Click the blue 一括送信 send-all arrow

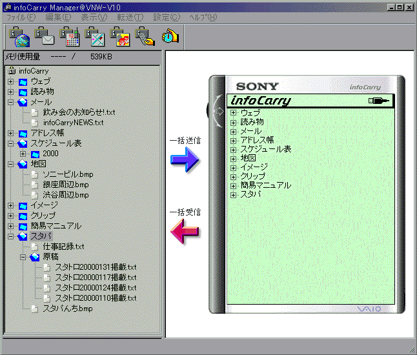click(184, 159)
